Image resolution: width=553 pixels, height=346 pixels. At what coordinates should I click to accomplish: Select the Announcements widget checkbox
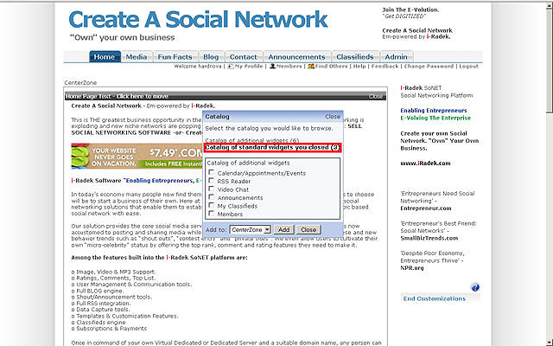coord(213,197)
